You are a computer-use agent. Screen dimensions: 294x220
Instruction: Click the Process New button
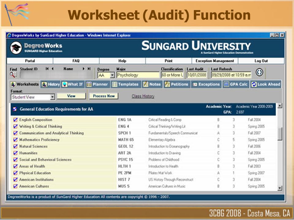[104, 96]
